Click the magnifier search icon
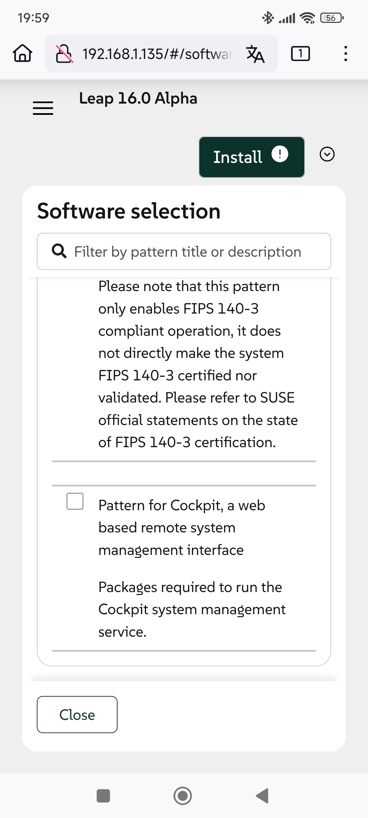368x818 pixels. (59, 251)
